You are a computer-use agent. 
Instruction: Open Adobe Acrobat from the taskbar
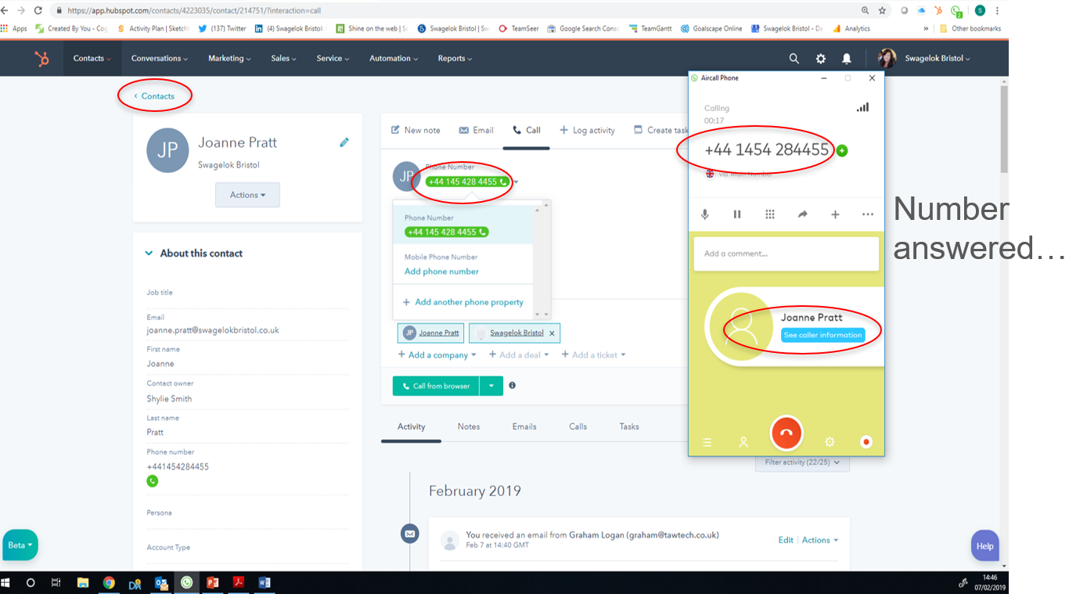click(238, 583)
